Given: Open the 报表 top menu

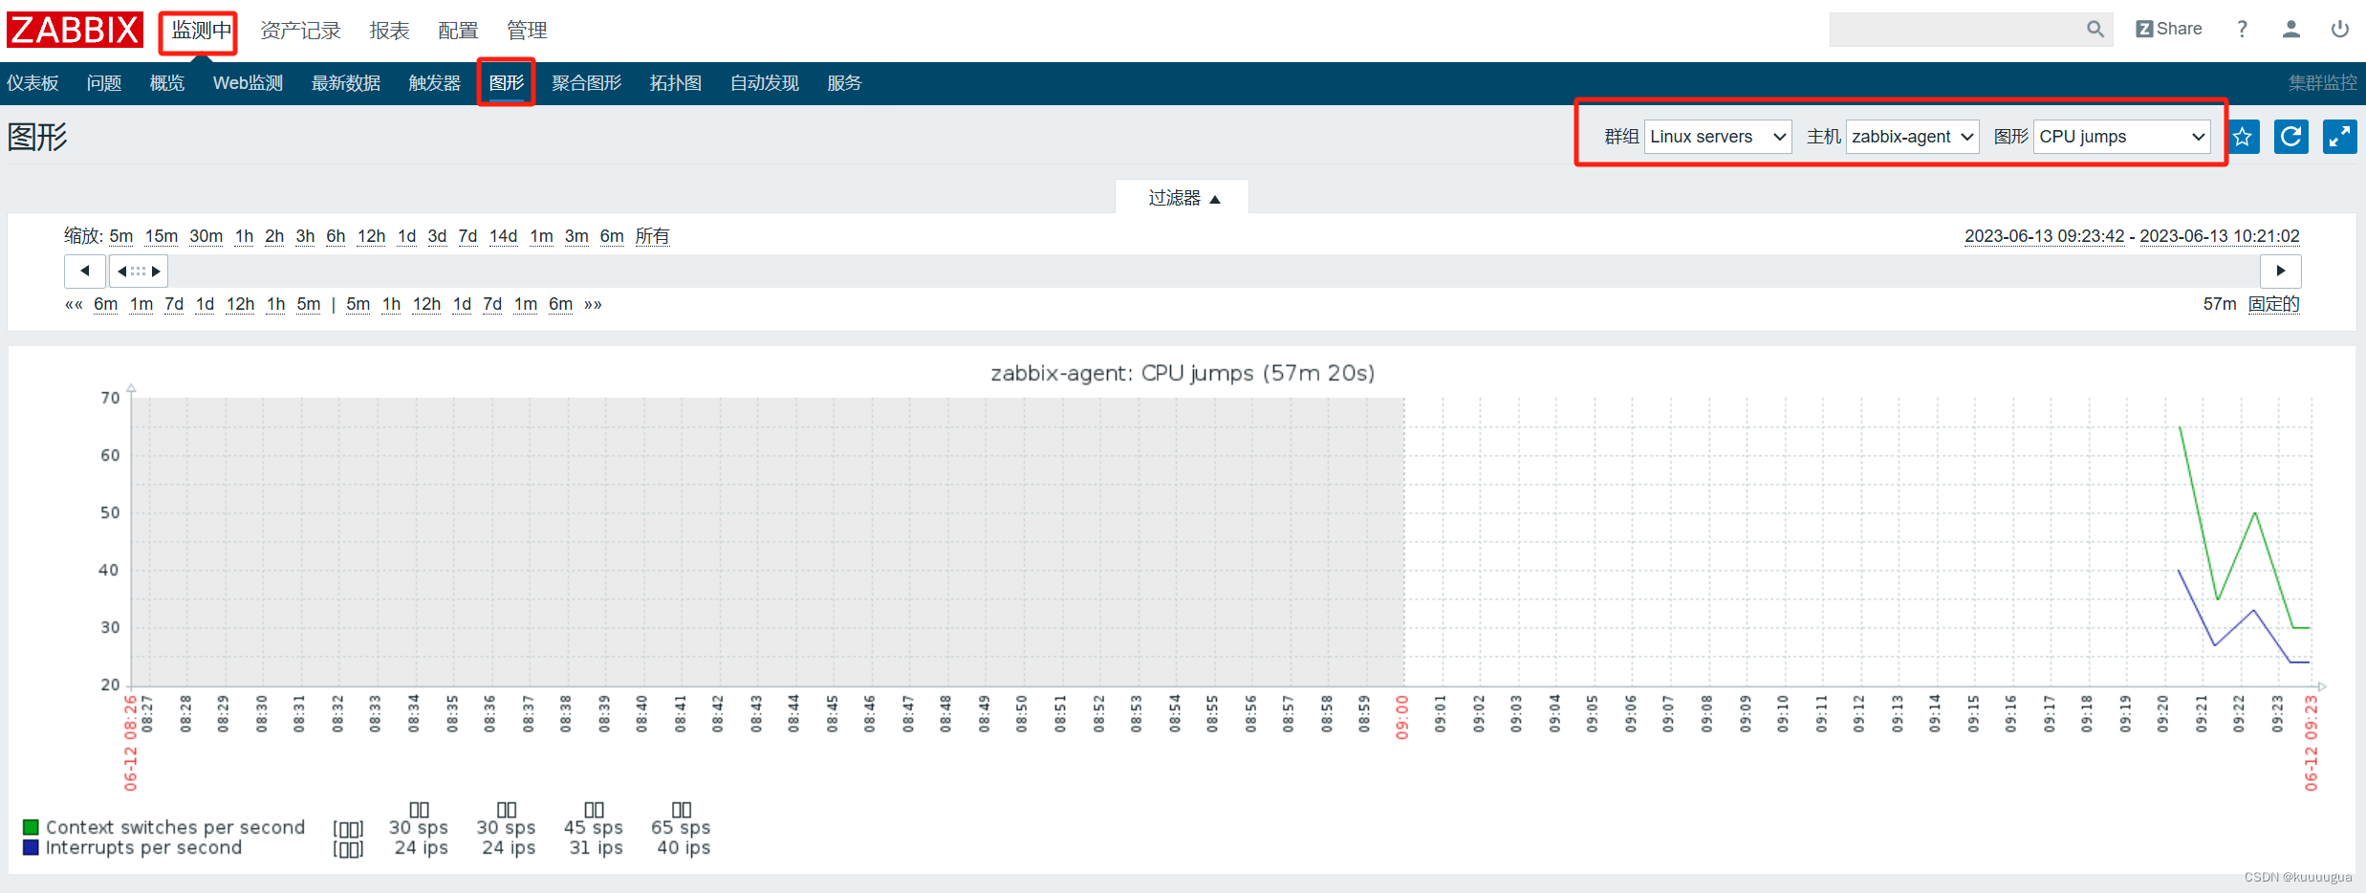Looking at the screenshot, I should point(389,31).
